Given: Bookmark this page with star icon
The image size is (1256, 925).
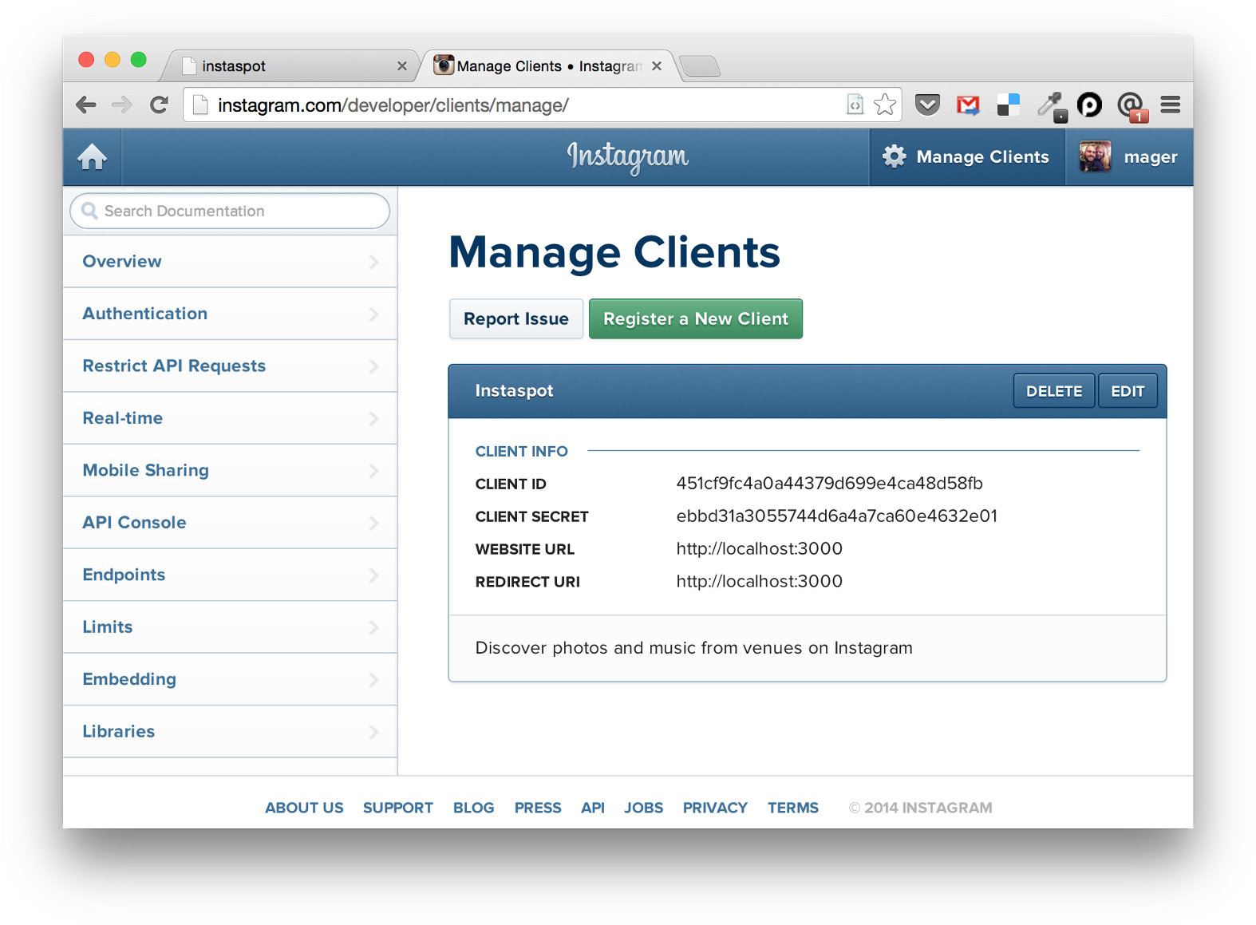Looking at the screenshot, I should (884, 105).
